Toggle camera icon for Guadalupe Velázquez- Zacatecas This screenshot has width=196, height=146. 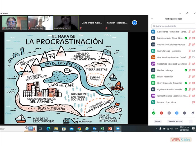(x=193, y=64)
